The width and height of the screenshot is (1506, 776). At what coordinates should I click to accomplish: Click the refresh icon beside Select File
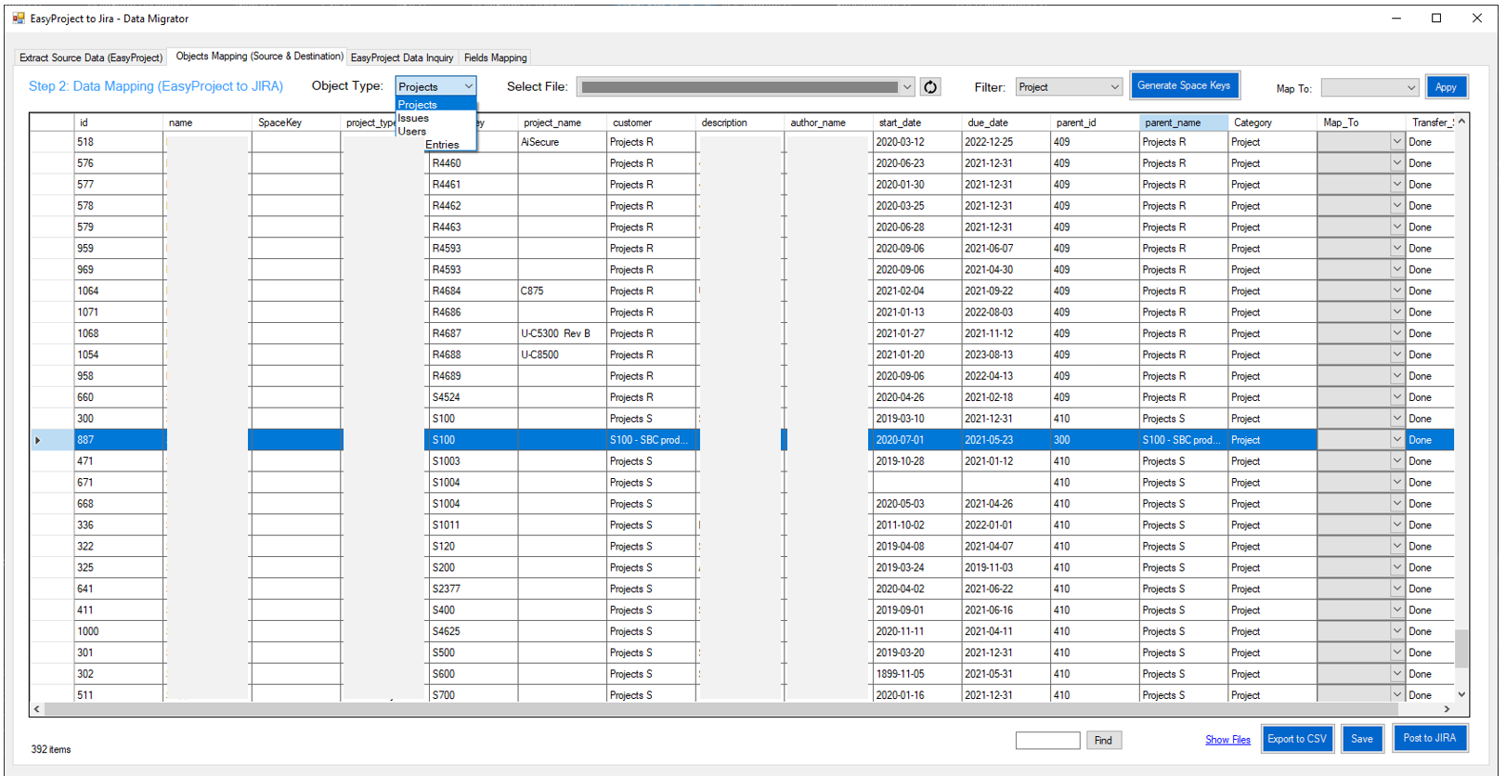(930, 87)
